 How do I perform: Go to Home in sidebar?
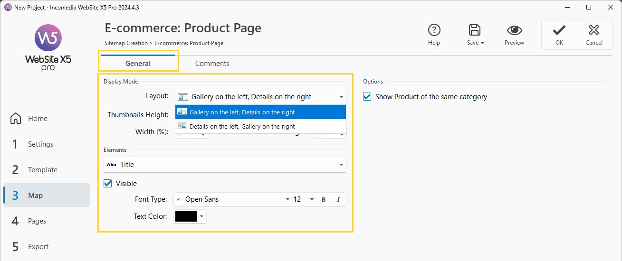[x=37, y=119]
